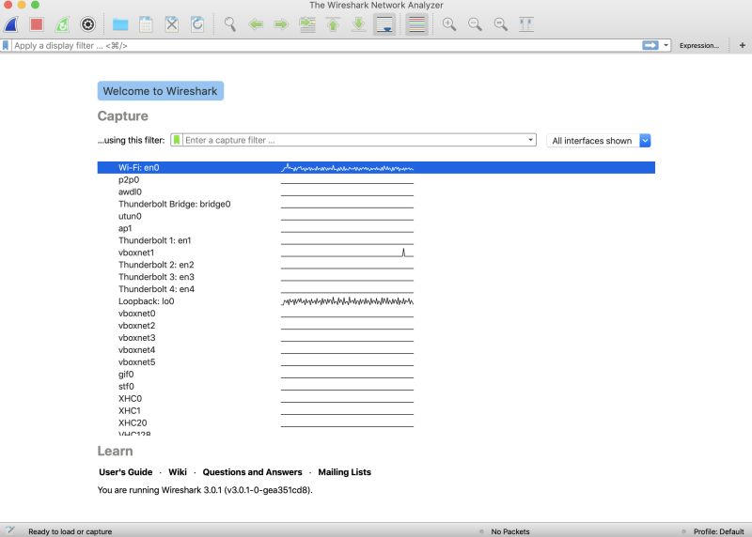Select the awdl0 interface
The image size is (752, 537).
click(x=376, y=192)
